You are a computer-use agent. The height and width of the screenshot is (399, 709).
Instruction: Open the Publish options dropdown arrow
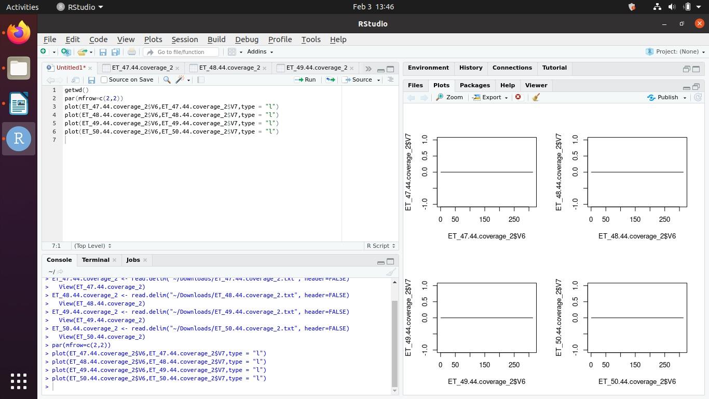point(684,97)
